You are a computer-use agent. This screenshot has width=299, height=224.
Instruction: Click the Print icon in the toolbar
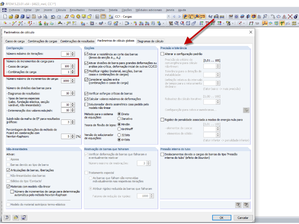click(x=39, y=17)
